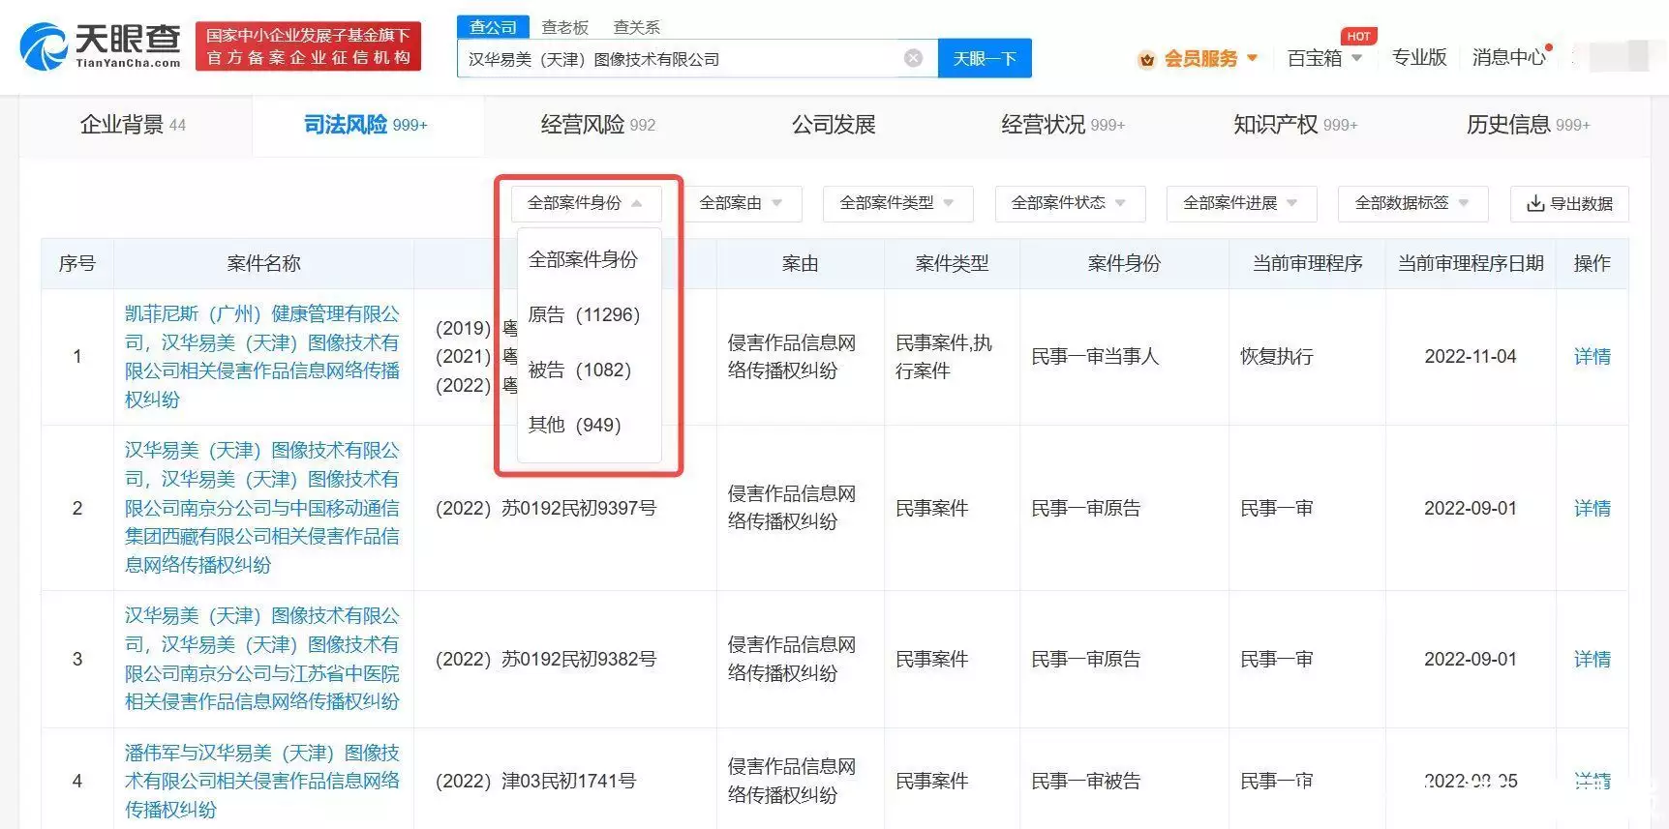Switch to the 查关系 search tab
This screenshot has width=1669, height=829.
[x=637, y=27]
